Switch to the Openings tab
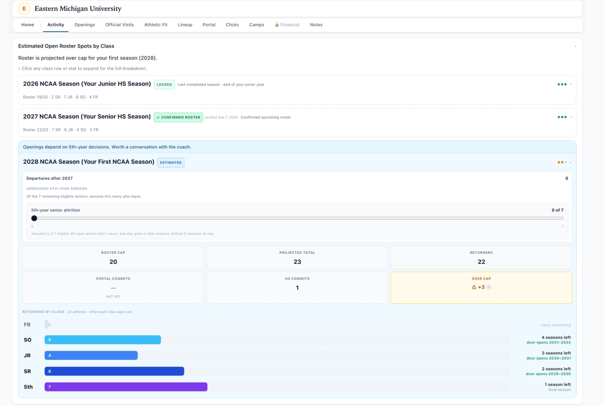The height and width of the screenshot is (406, 604). coord(84,25)
